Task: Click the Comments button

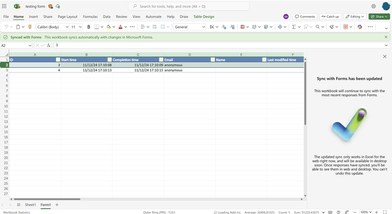Action: tap(305, 17)
